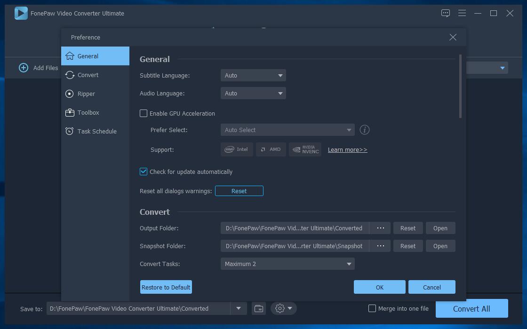Click the GPU acceleration info icon
This screenshot has height=329, width=527.
(364, 130)
